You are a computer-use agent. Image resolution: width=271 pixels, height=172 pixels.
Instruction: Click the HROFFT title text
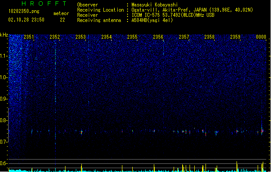point(44,3)
